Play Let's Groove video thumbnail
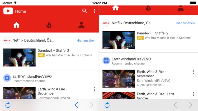This screenshot has height=111, width=198. click(119, 95)
